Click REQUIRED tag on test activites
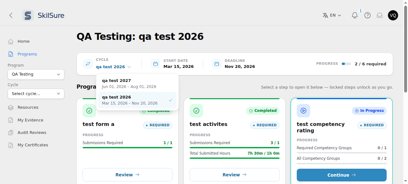 click(x=265, y=125)
